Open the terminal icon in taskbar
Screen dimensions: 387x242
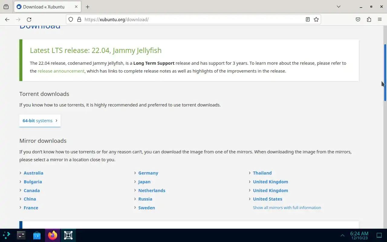[x=21, y=235]
